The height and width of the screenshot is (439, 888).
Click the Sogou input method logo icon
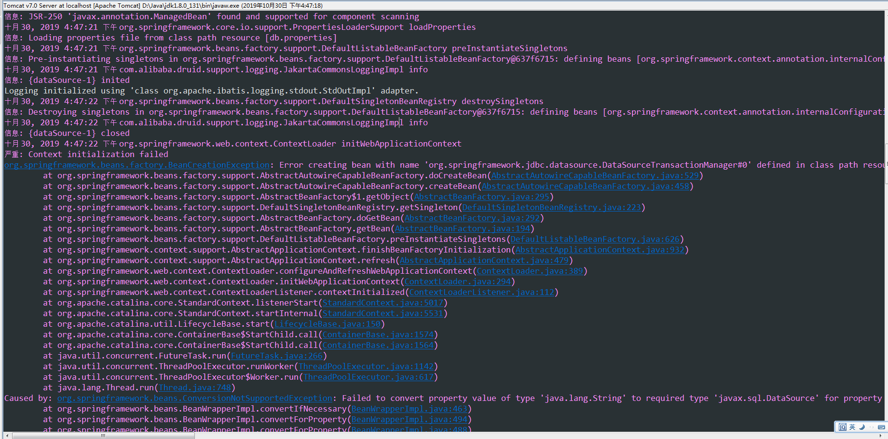pos(843,427)
